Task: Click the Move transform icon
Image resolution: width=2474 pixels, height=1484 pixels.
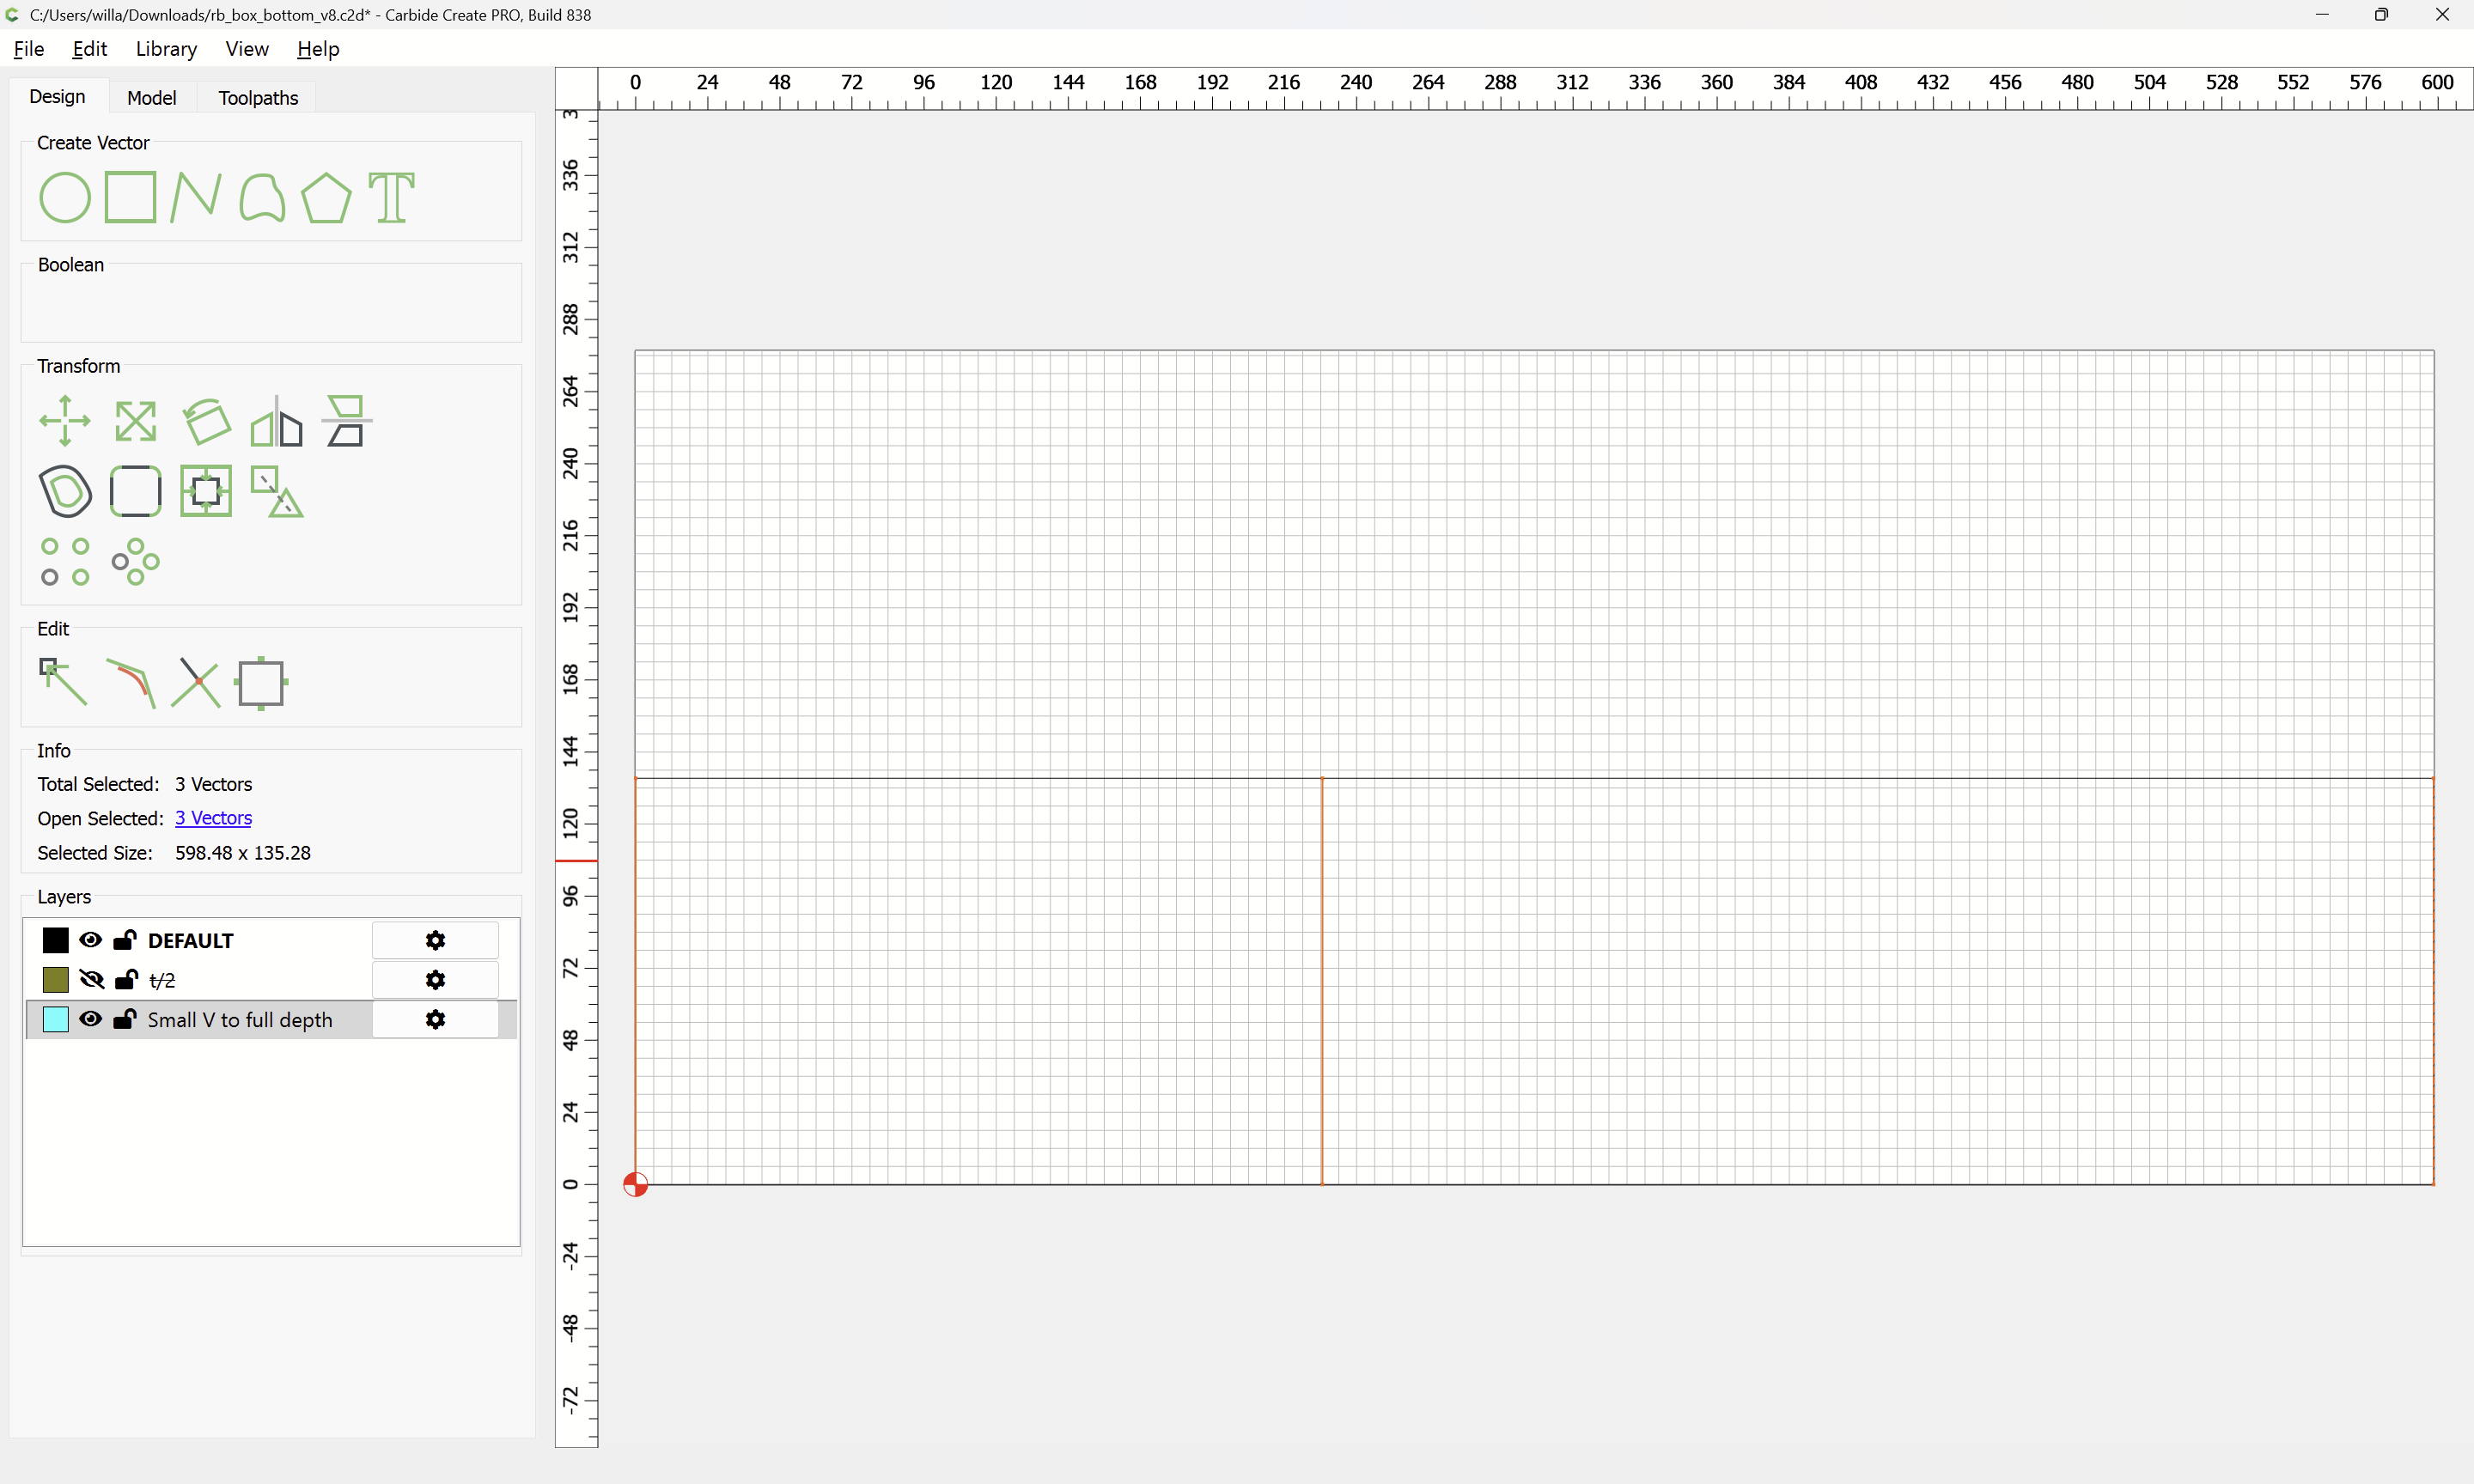Action: pyautogui.click(x=65, y=421)
